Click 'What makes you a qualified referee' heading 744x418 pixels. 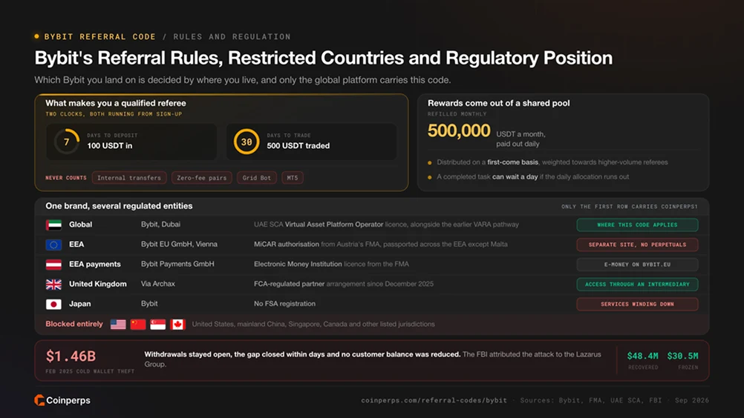pyautogui.click(x=116, y=103)
